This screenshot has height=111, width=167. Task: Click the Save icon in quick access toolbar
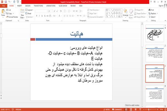click(x=6, y=2)
